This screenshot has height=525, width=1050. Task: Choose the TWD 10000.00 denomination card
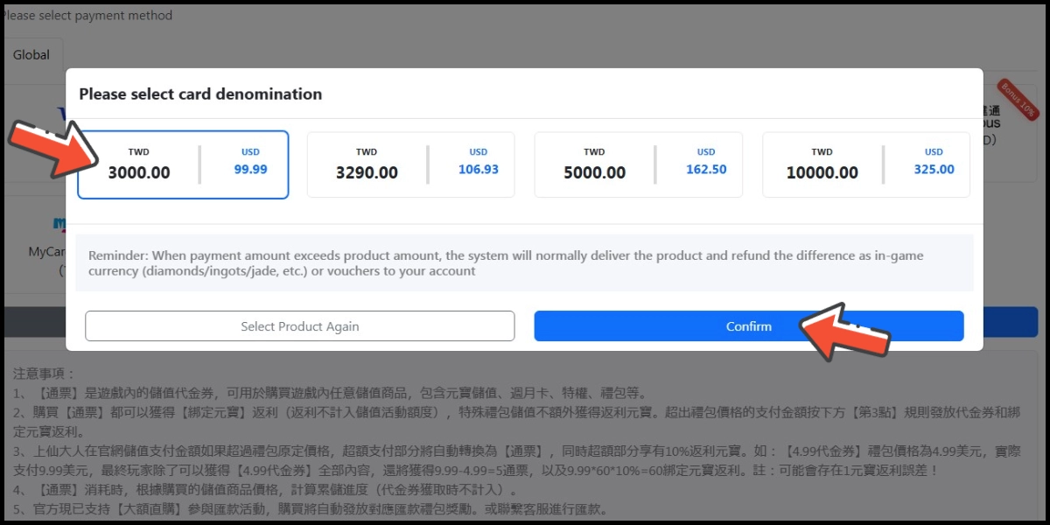(x=866, y=164)
